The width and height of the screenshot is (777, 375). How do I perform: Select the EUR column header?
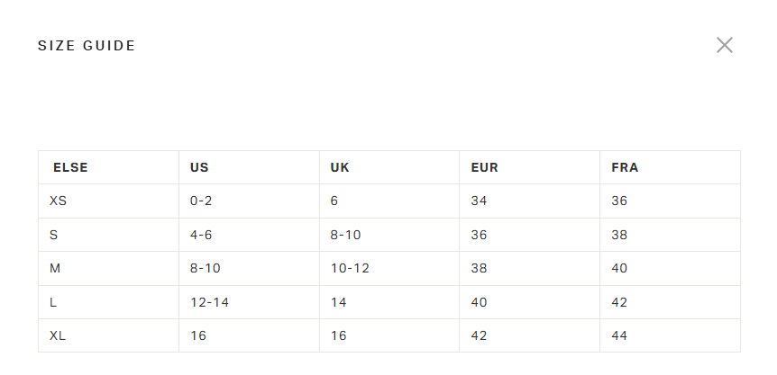tap(484, 167)
